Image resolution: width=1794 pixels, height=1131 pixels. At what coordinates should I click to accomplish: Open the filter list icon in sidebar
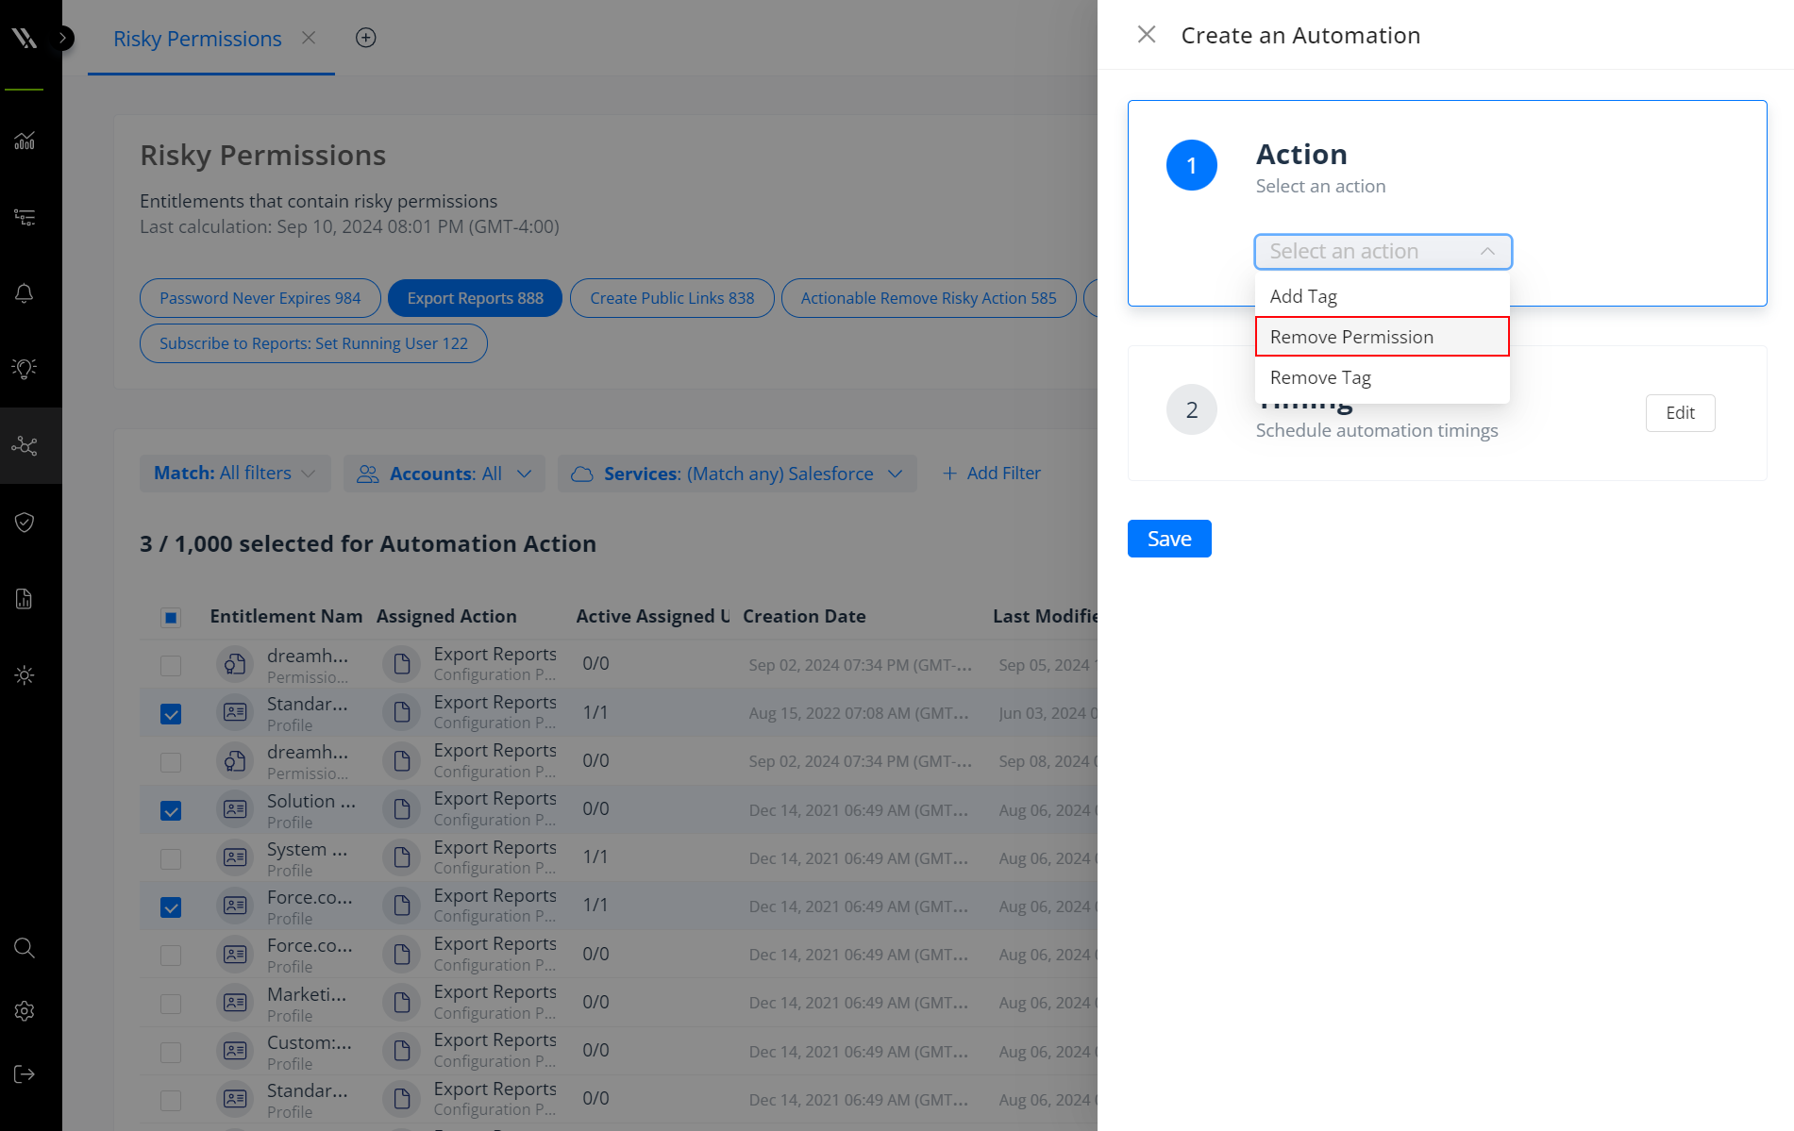[x=25, y=218]
